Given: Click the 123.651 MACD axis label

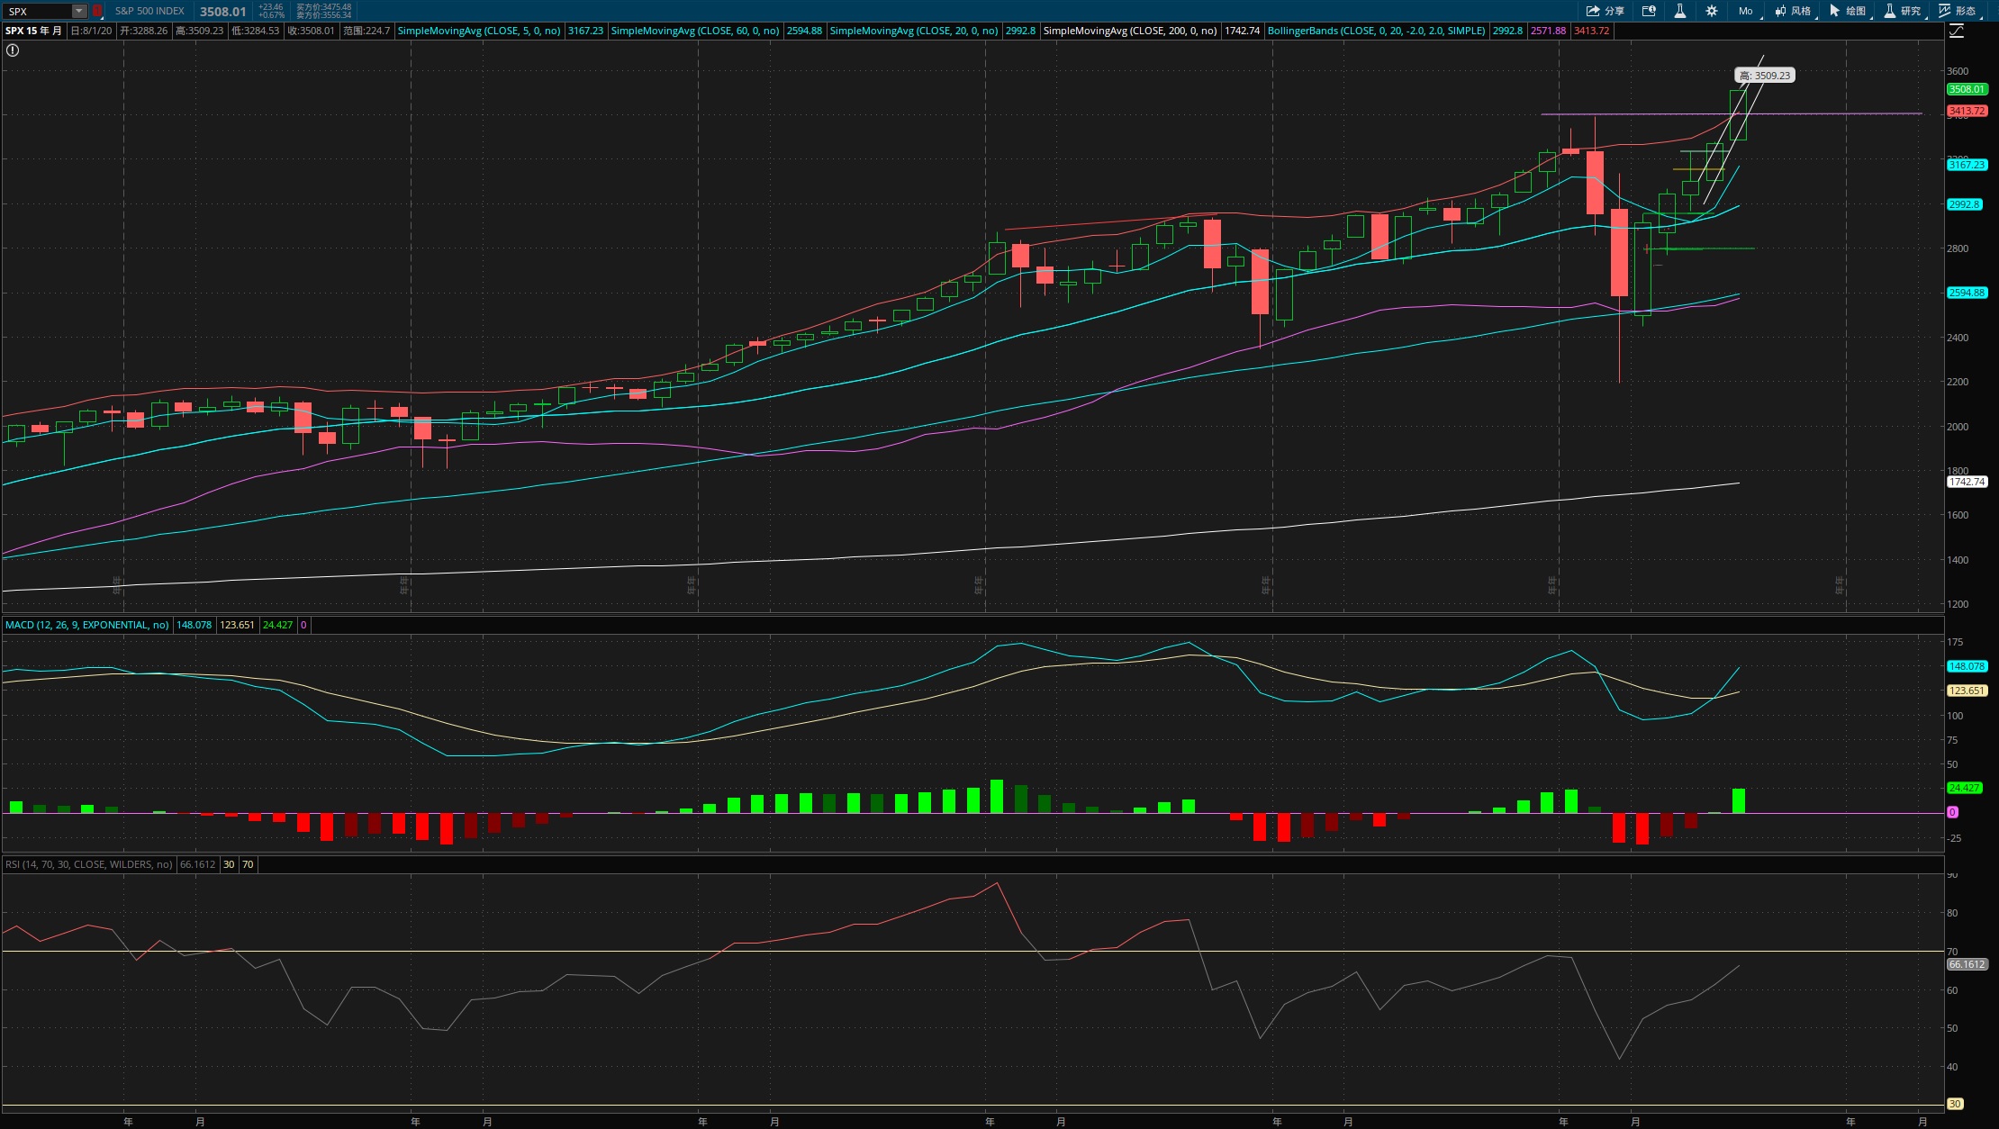Looking at the screenshot, I should 1967,691.
